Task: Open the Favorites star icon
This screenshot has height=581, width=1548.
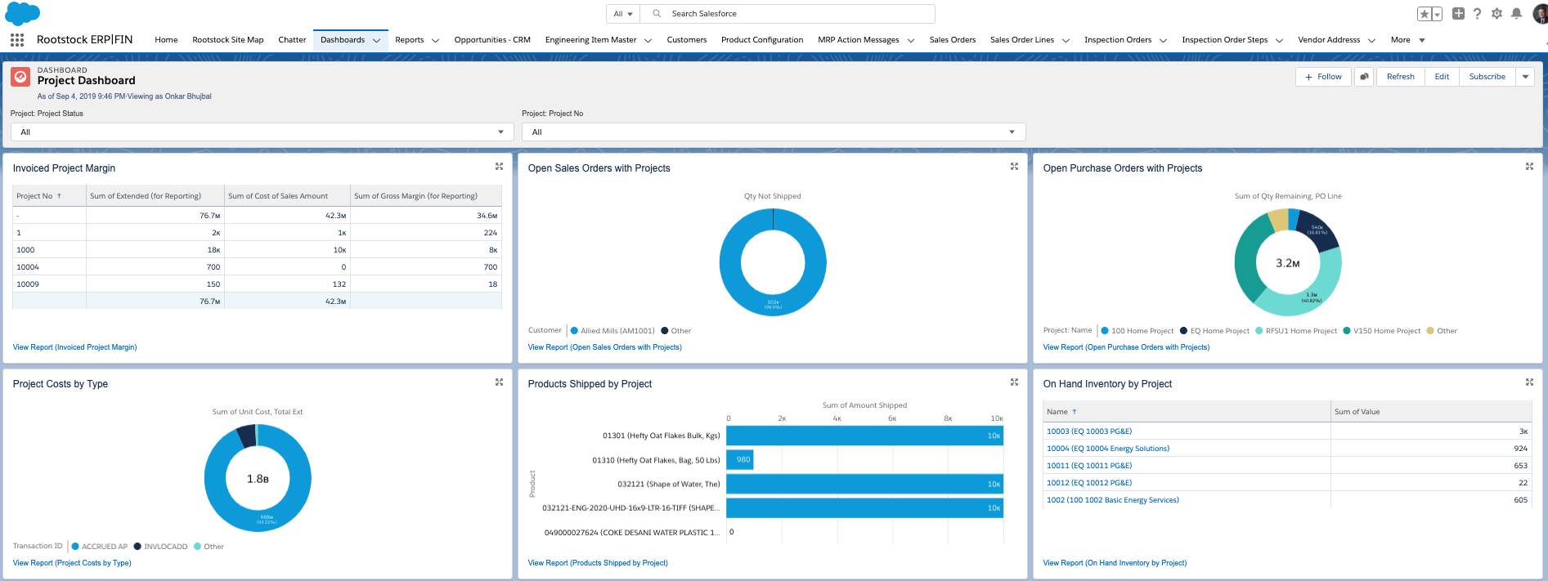Action: (x=1424, y=14)
